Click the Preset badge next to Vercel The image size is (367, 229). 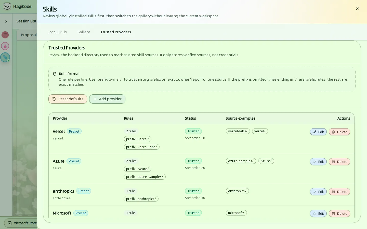coord(74,132)
